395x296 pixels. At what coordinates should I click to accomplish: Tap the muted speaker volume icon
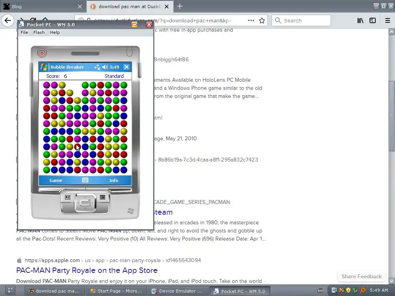point(105,67)
